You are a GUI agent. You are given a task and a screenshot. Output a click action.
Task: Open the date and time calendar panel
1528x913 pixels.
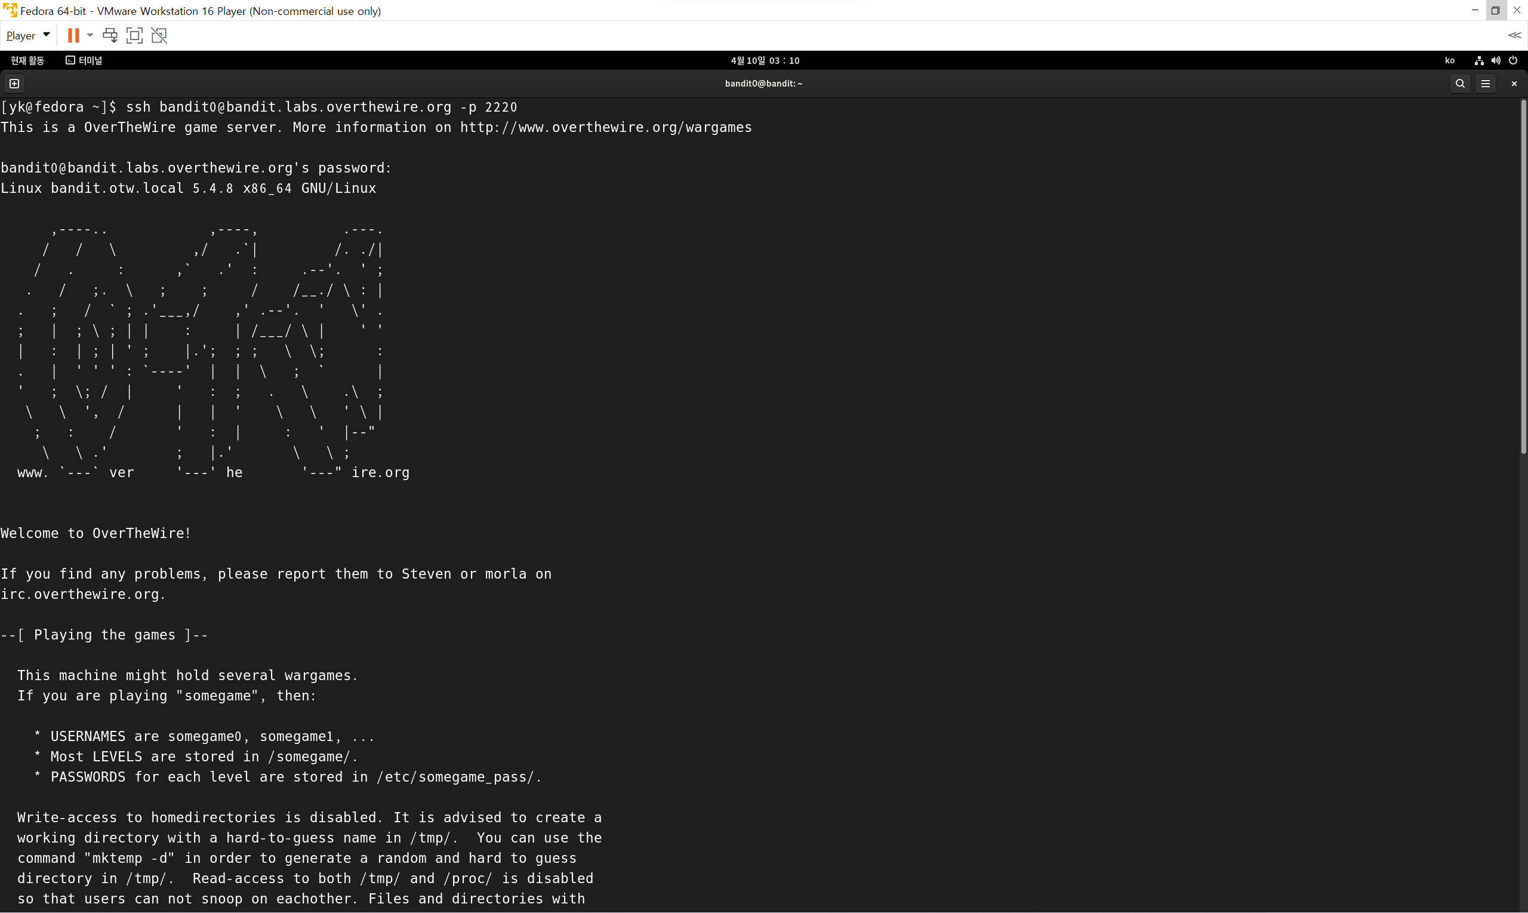pyautogui.click(x=765, y=60)
